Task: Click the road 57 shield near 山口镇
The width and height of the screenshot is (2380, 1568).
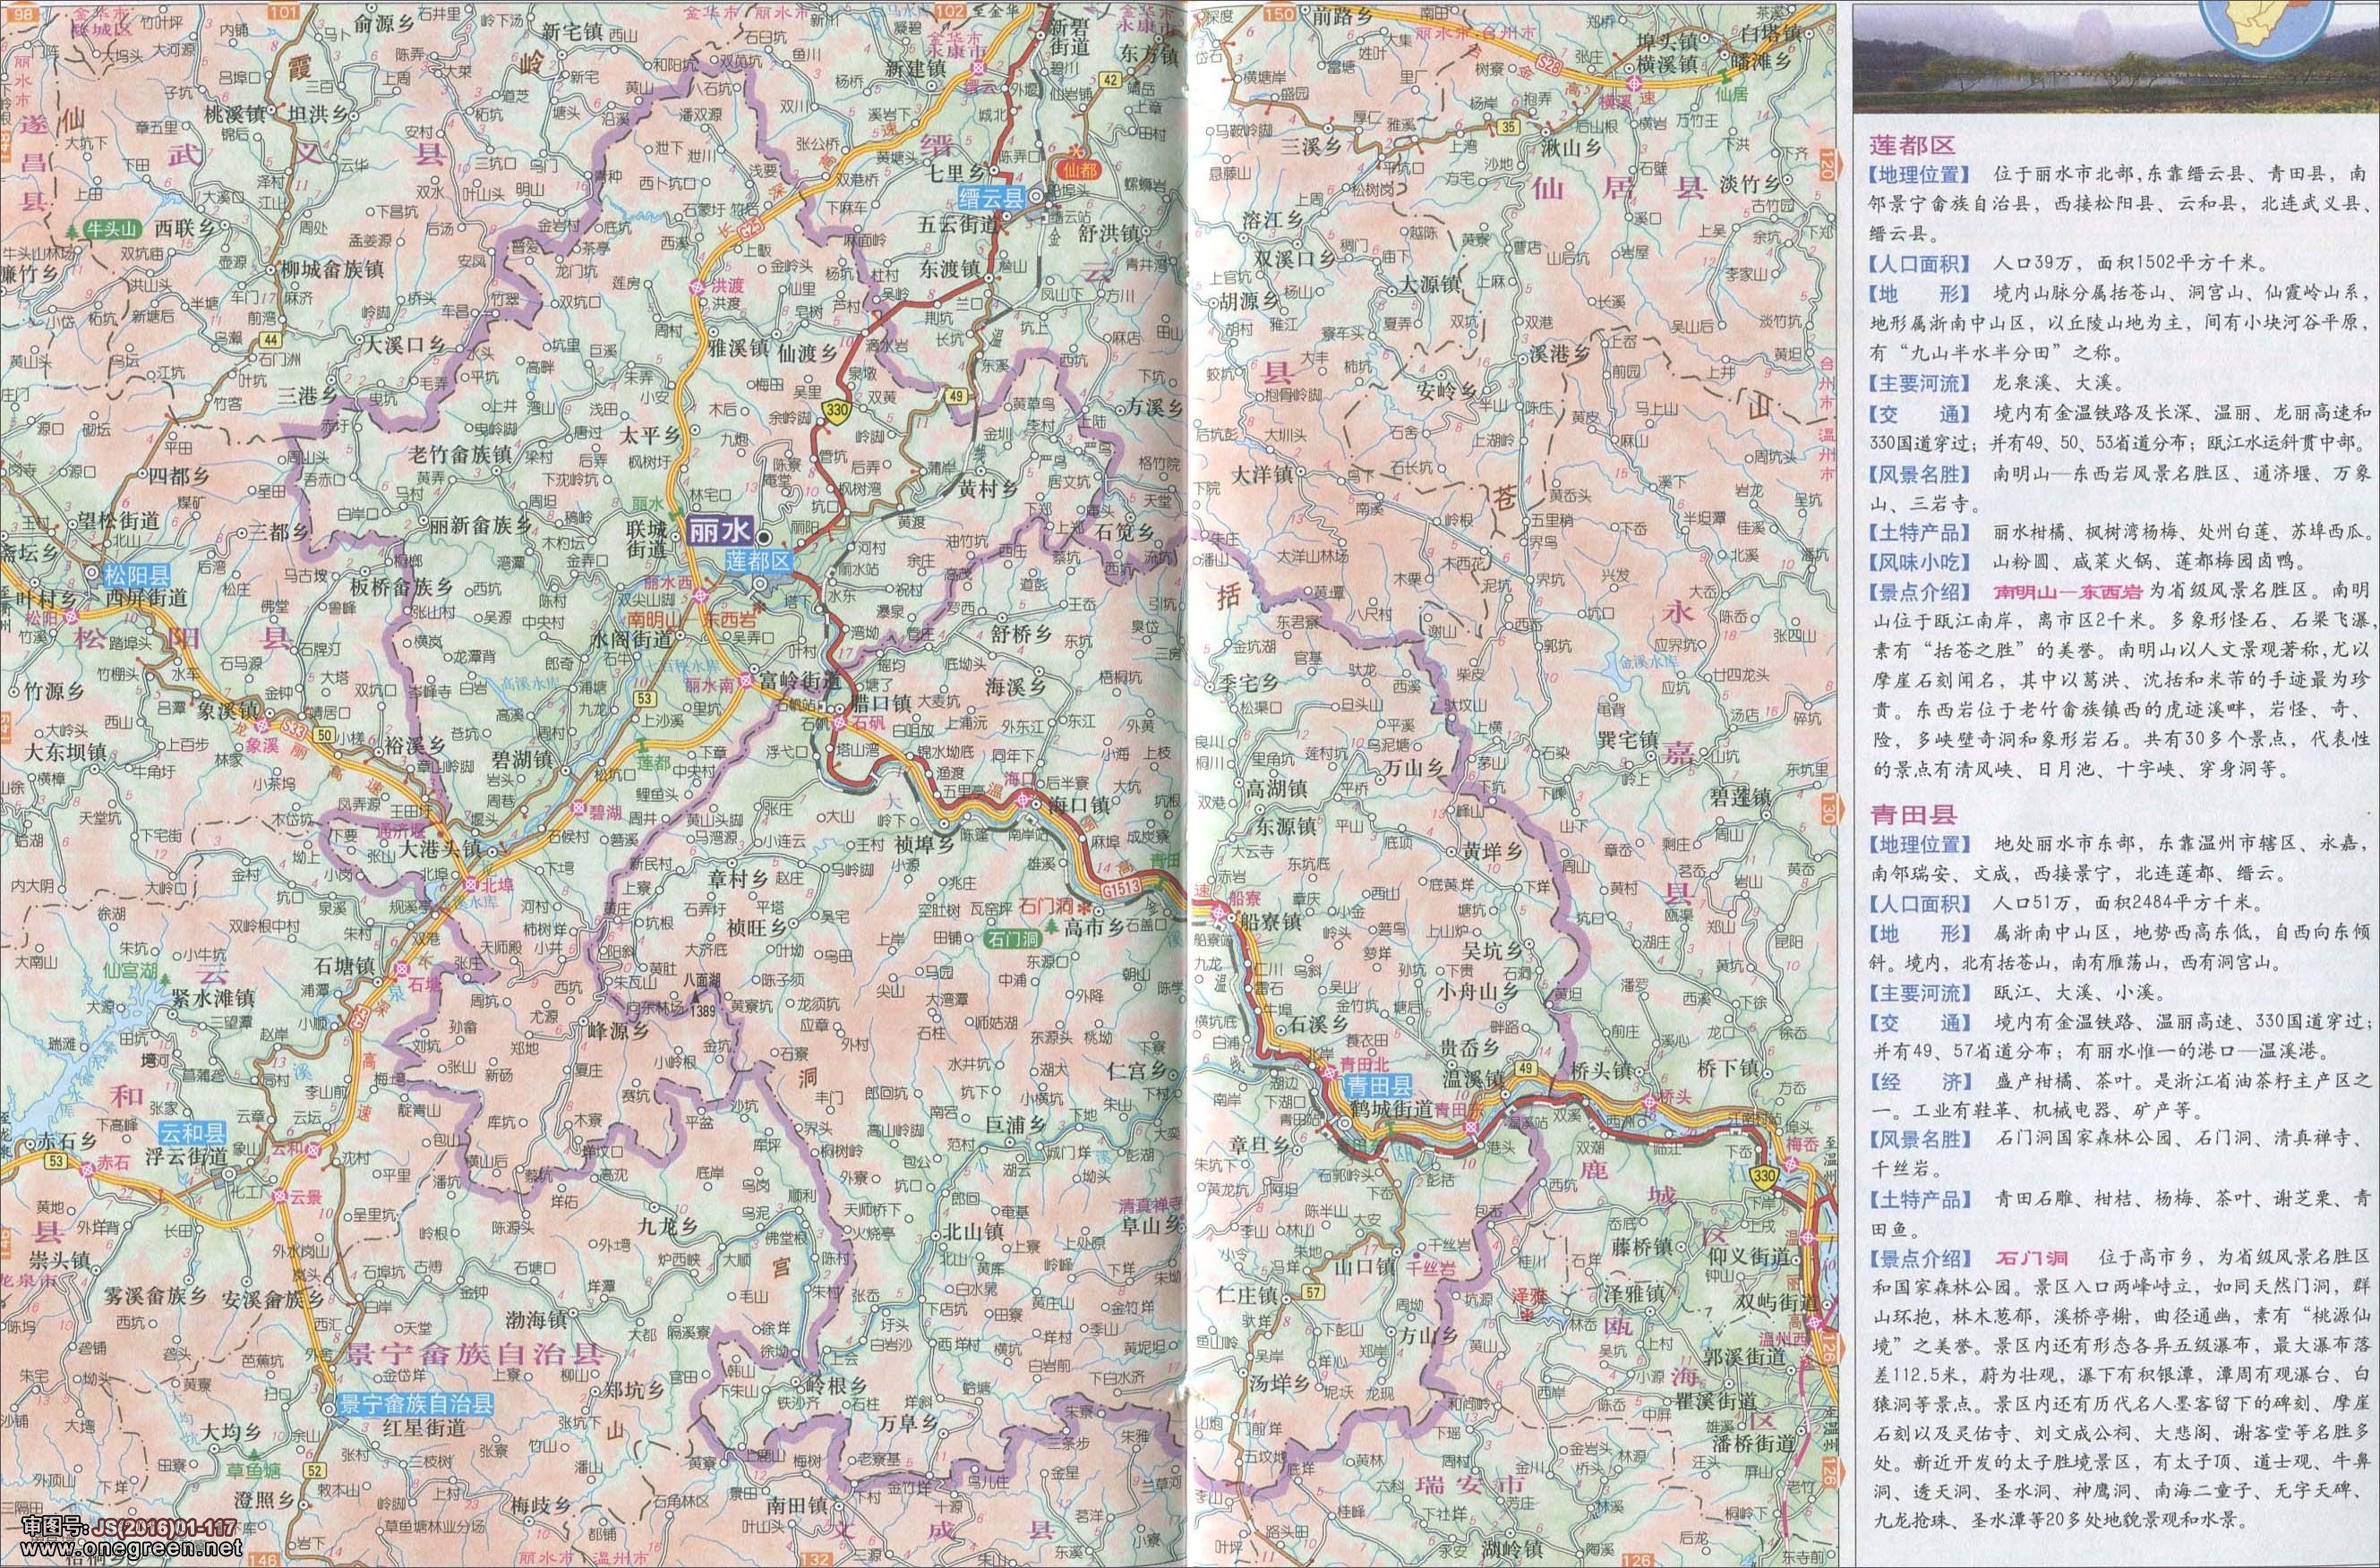Action: (x=1314, y=1293)
